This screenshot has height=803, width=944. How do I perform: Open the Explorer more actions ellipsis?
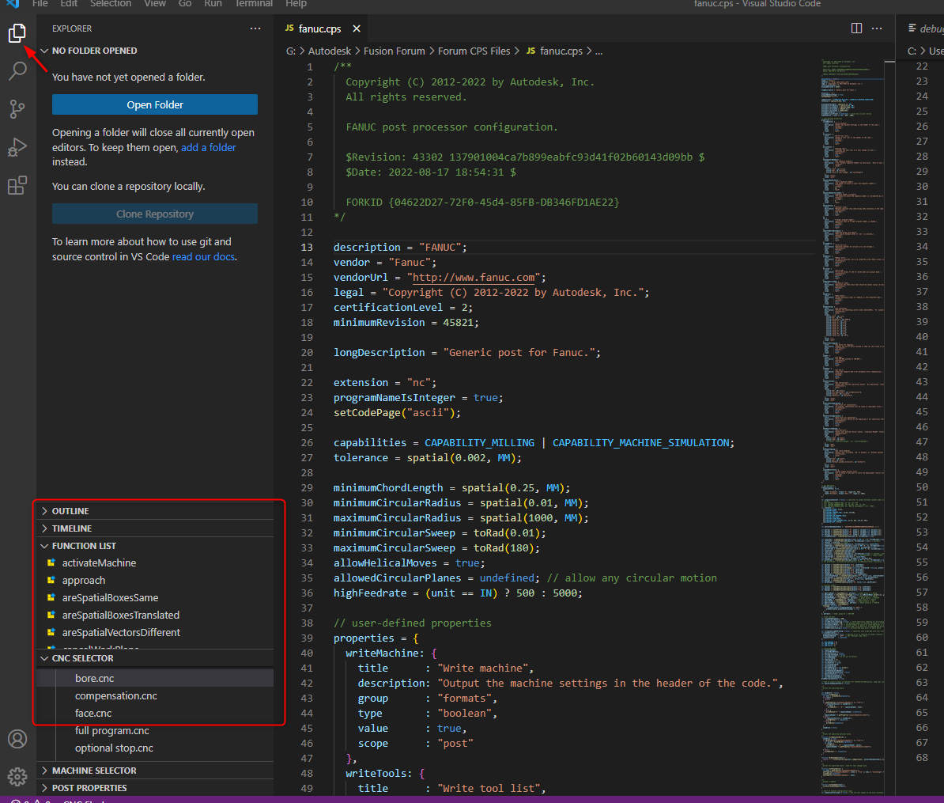pyautogui.click(x=255, y=28)
